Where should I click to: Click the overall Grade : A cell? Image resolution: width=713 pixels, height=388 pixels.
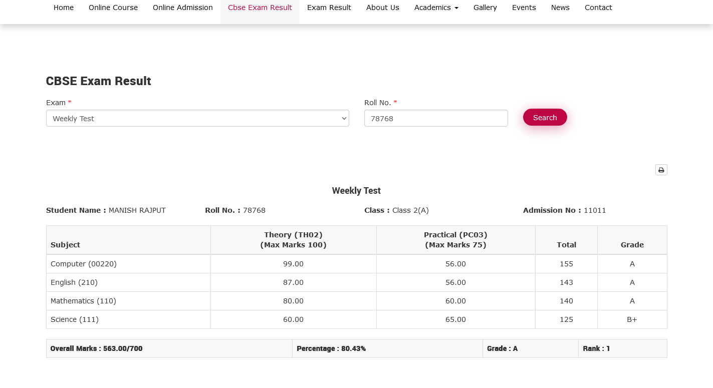(531, 348)
